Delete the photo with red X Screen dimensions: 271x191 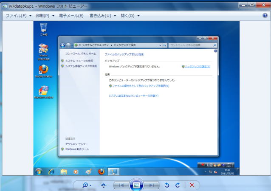(x=192, y=185)
